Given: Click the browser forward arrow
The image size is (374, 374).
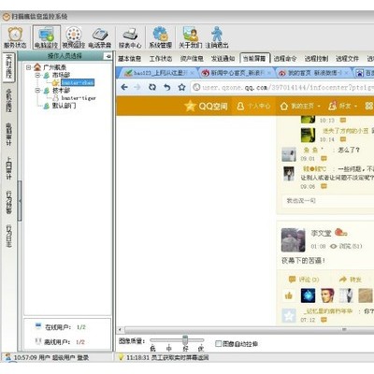Looking at the screenshot, I should click(x=137, y=87).
